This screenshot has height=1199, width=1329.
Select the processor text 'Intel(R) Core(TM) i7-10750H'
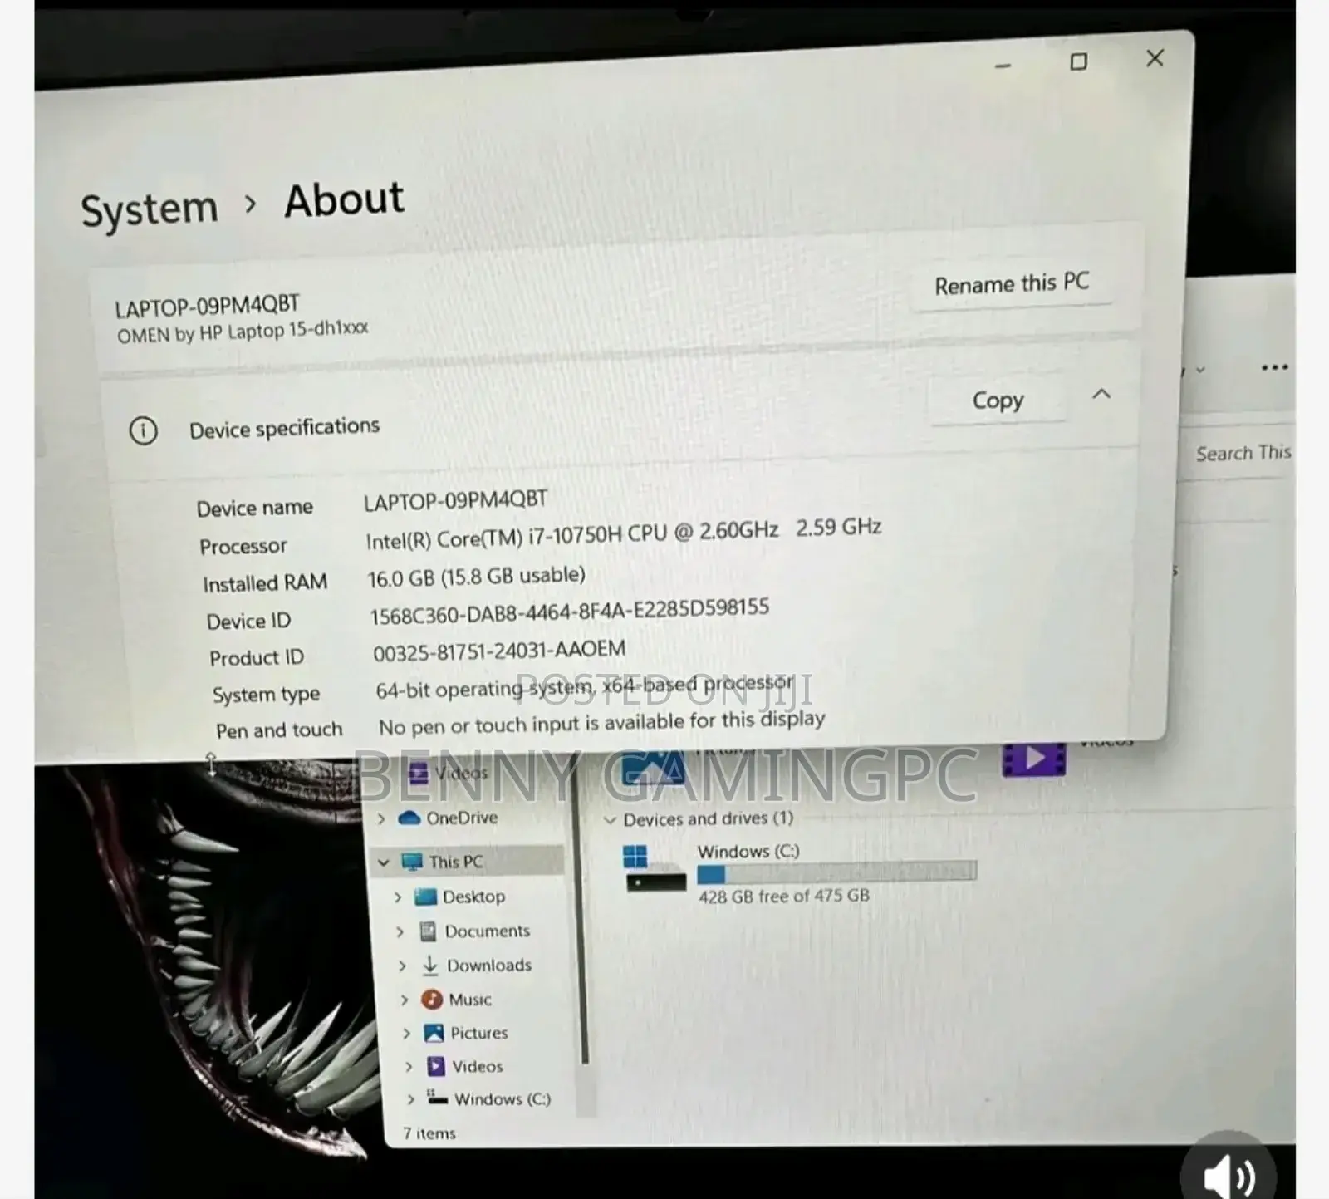click(493, 539)
